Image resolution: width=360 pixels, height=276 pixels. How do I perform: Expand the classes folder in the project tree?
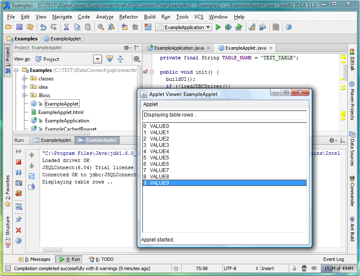[24, 79]
